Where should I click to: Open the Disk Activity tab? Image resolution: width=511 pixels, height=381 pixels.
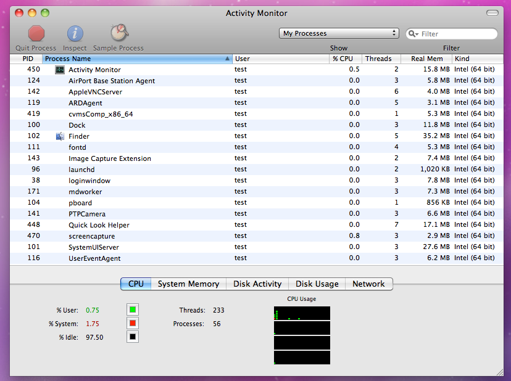[257, 284]
